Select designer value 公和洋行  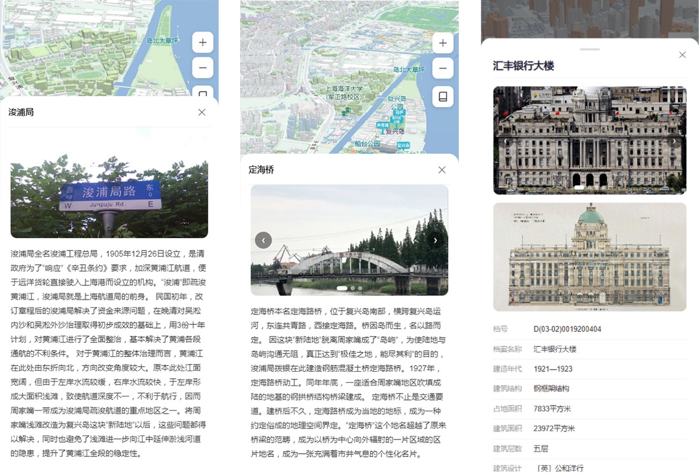click(x=560, y=469)
